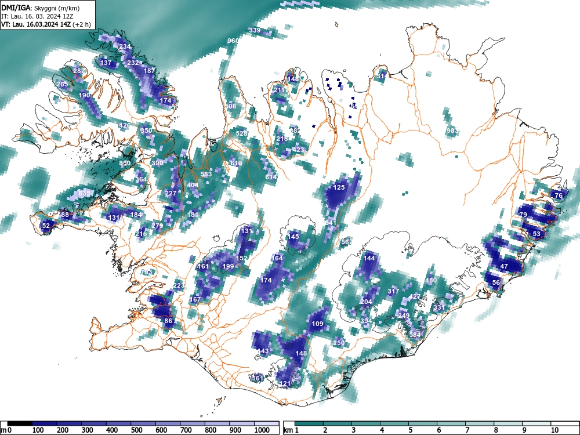
Task: Click the black 0 m legend swatch
Action: 20,423
